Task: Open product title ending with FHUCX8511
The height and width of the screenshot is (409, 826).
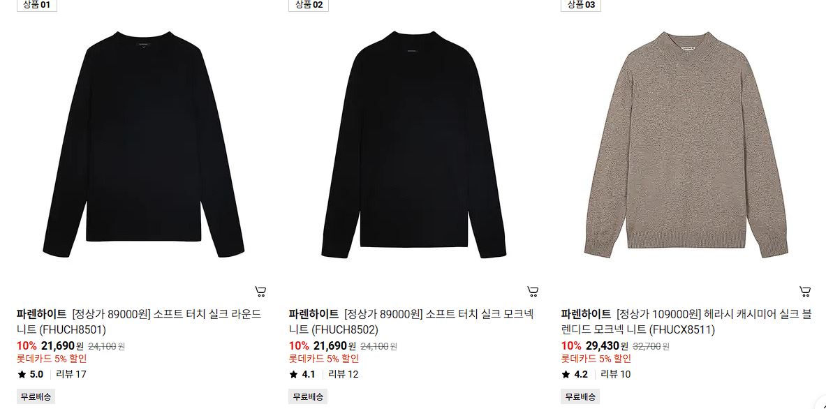Action: pyautogui.click(x=686, y=322)
